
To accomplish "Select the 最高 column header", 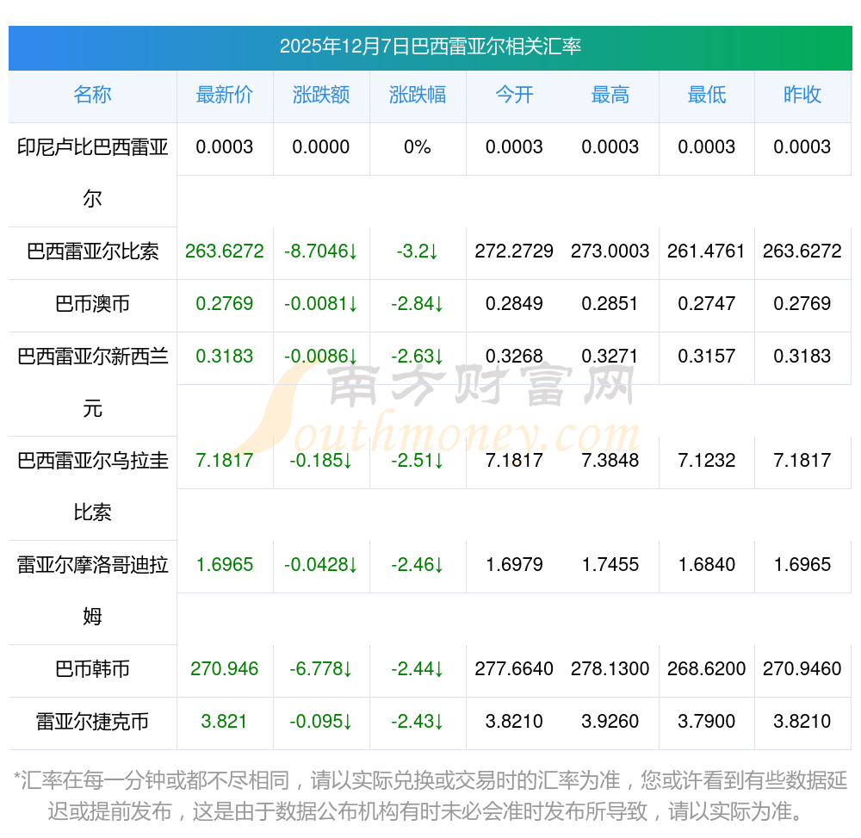I will click(x=610, y=95).
